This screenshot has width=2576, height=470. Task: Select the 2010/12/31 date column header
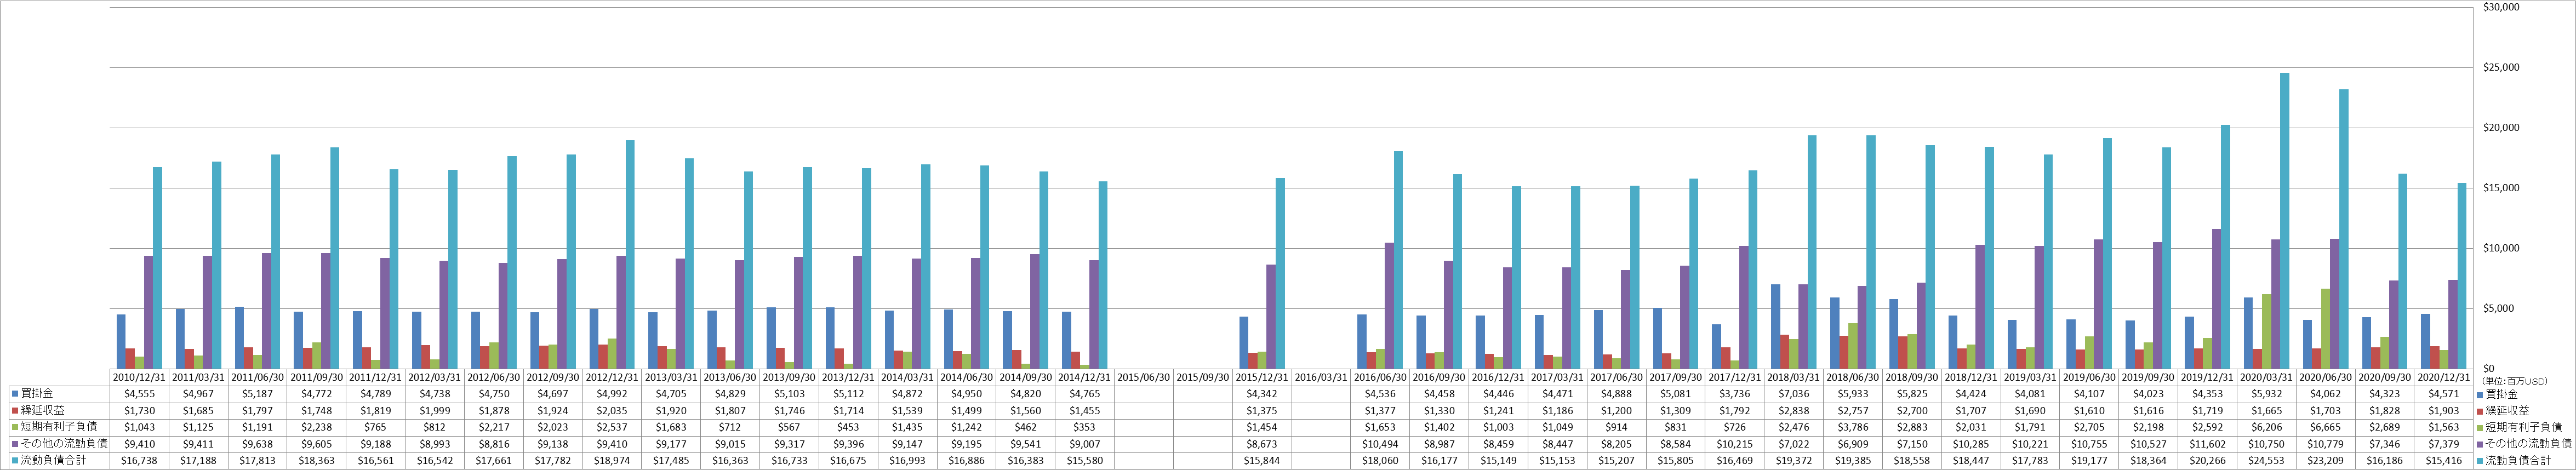[x=139, y=378]
